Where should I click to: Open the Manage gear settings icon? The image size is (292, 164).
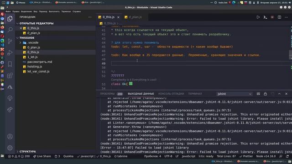(x=10, y=148)
